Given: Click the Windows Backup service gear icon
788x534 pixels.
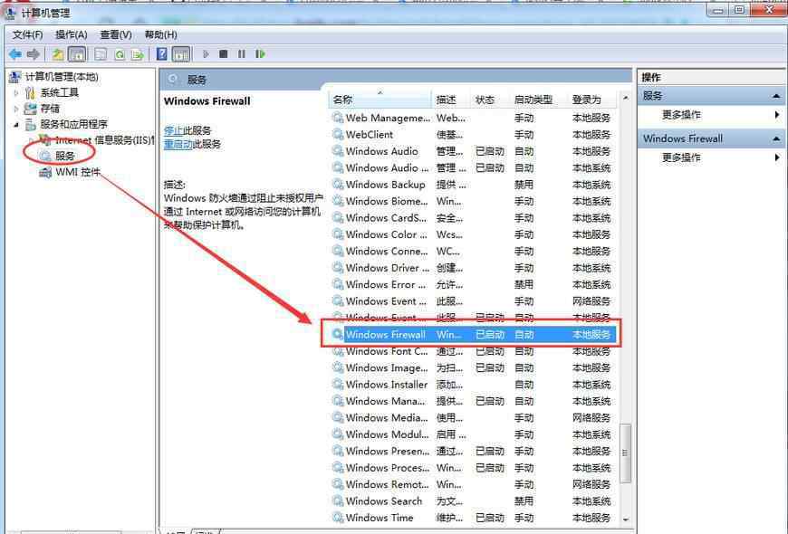Looking at the screenshot, I should click(338, 185).
